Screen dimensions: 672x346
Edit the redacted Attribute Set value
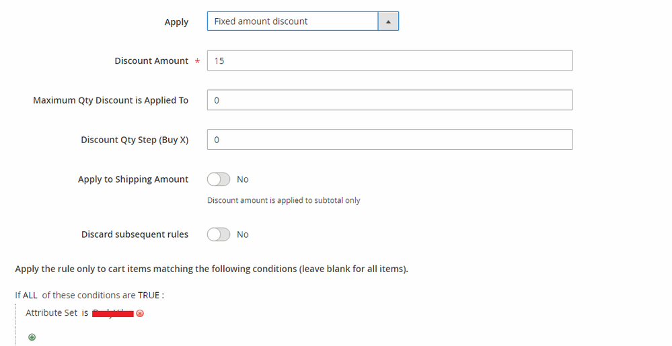coord(112,313)
